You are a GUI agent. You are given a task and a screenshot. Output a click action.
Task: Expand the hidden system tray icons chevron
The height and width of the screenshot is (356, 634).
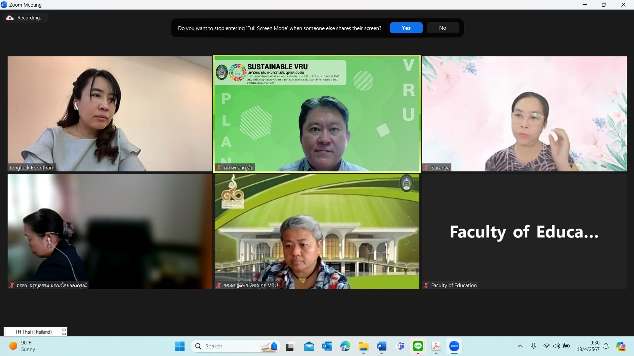click(x=520, y=346)
